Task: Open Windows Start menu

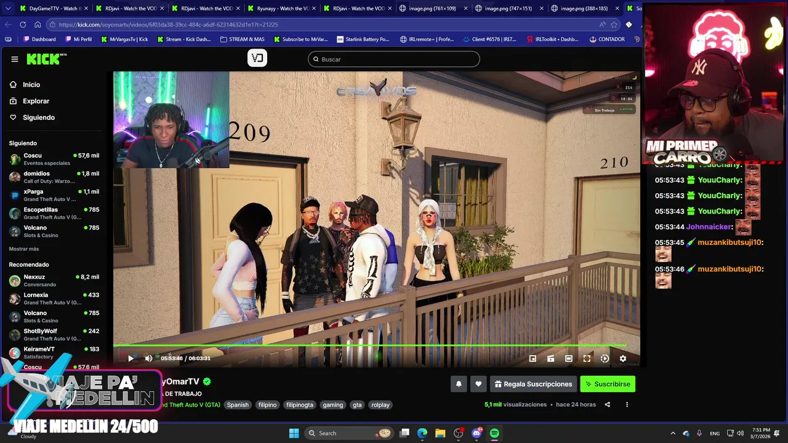Action: coord(294,433)
